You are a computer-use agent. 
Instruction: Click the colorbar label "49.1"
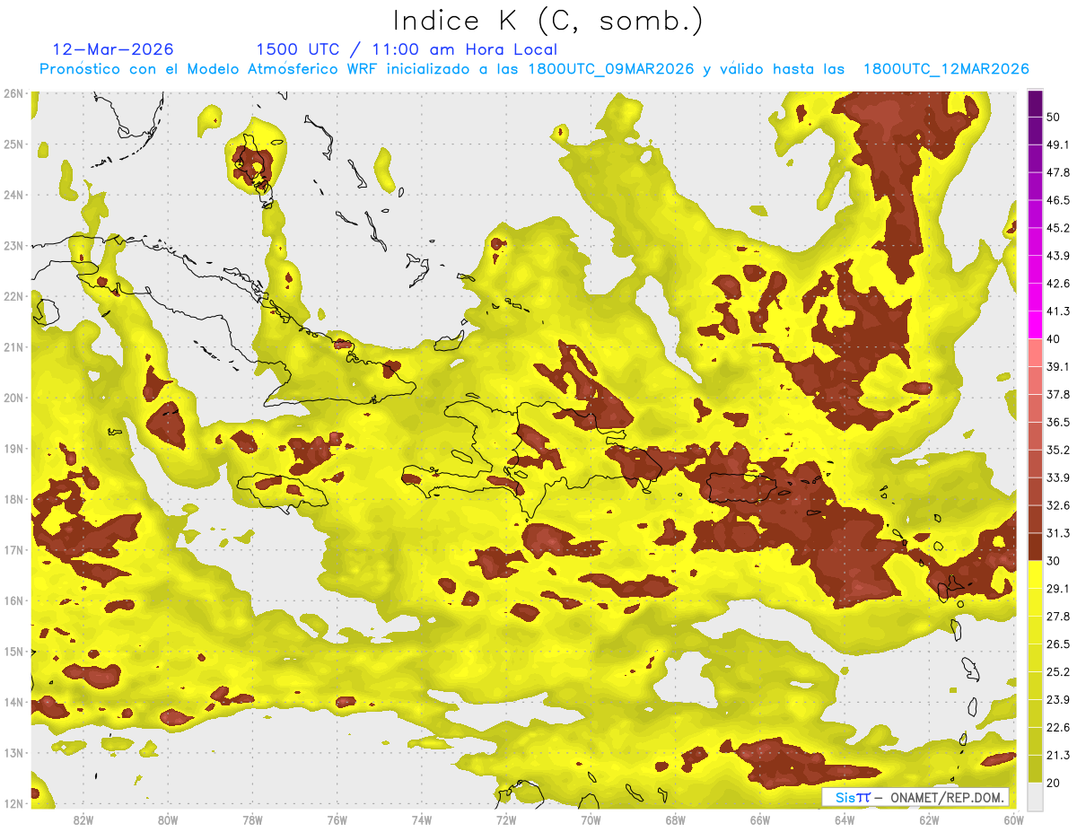[1058, 145]
